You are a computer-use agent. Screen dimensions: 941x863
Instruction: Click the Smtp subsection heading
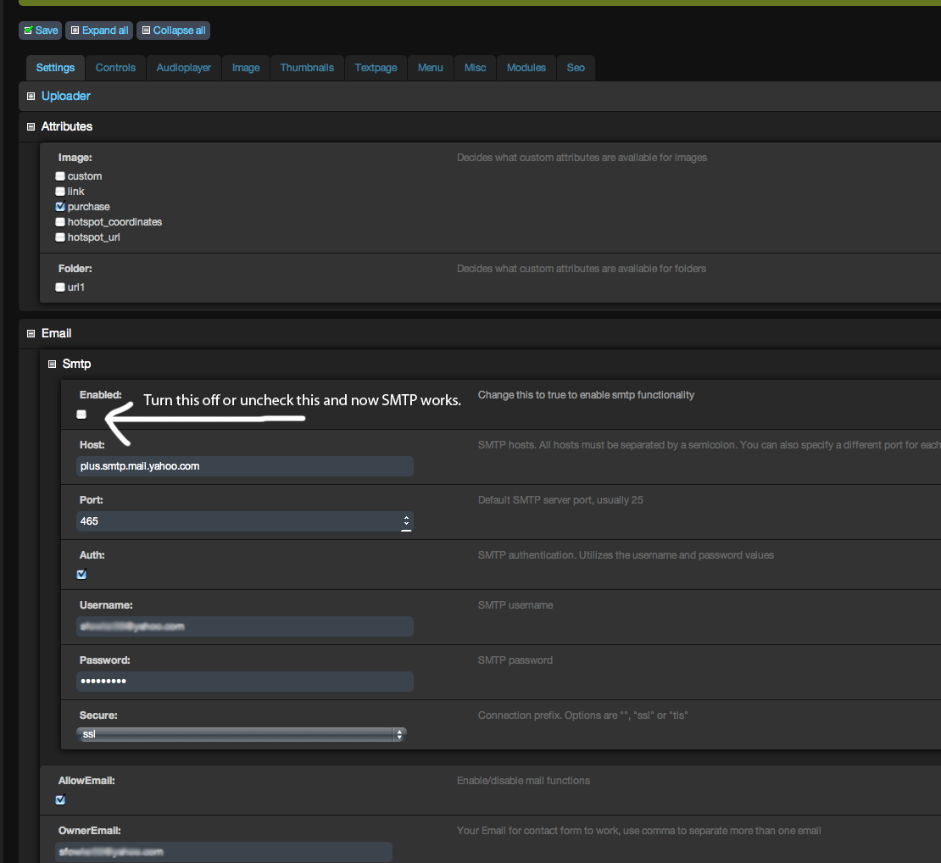(x=77, y=364)
